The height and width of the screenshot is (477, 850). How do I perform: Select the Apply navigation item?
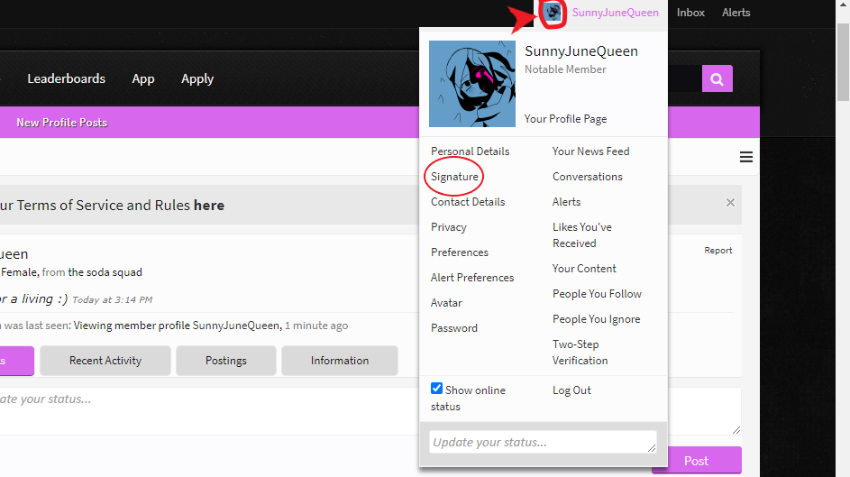[197, 79]
